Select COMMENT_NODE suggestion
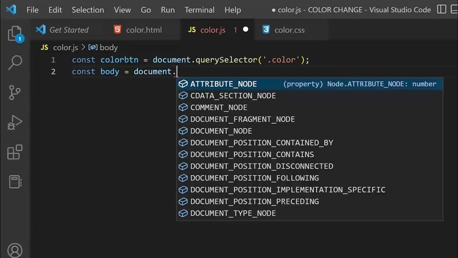 [310, 107]
